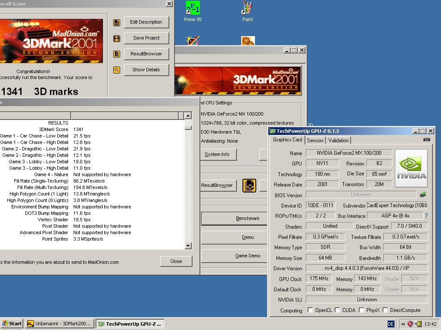This screenshot has width=441, height=330.
Task: Click the Bus Interface question mark
Action: pyautogui.click(x=426, y=216)
